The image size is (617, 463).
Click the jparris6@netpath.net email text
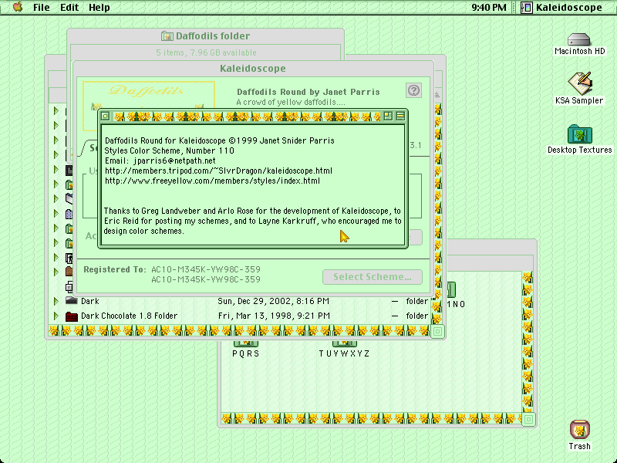(x=174, y=161)
